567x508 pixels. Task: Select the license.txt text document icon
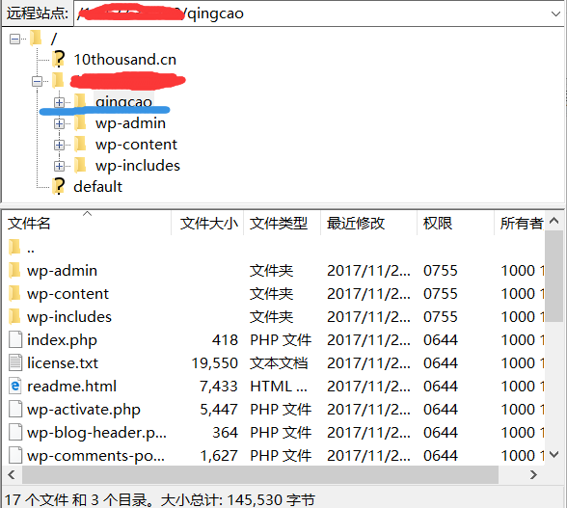[x=15, y=363]
